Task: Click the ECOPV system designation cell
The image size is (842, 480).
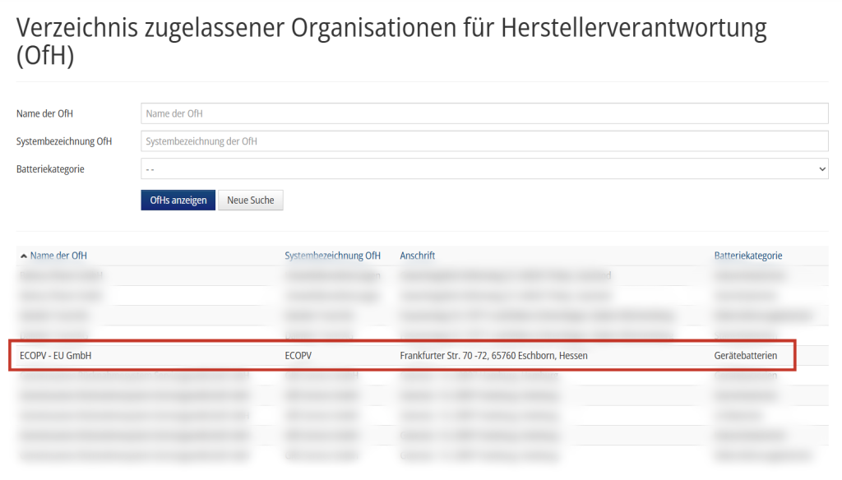Action: (x=298, y=356)
